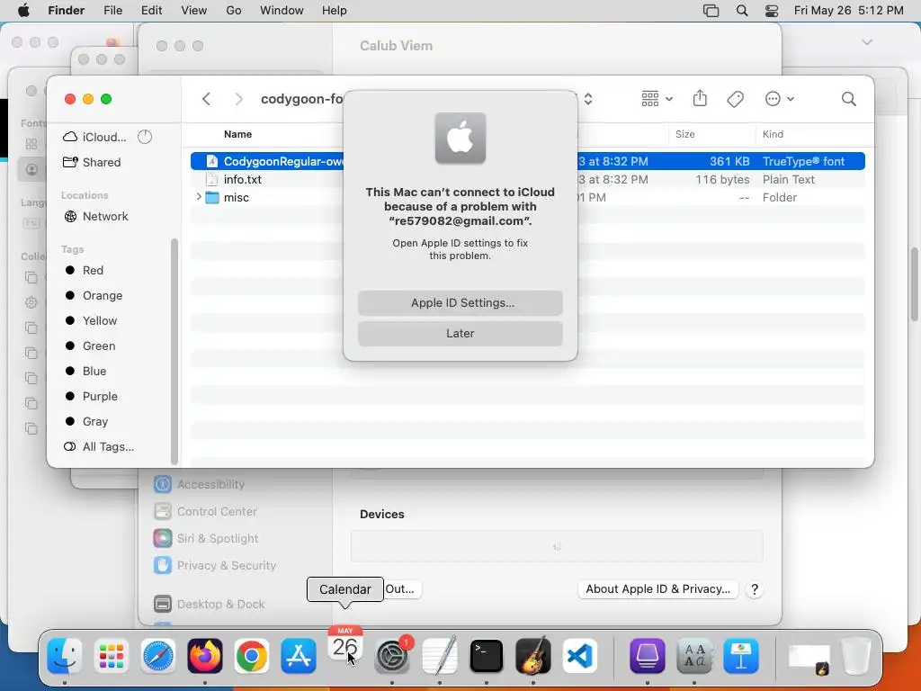Dismiss the iCloud dialog with Later
Screen dimensions: 921x691
pyautogui.click(x=460, y=333)
